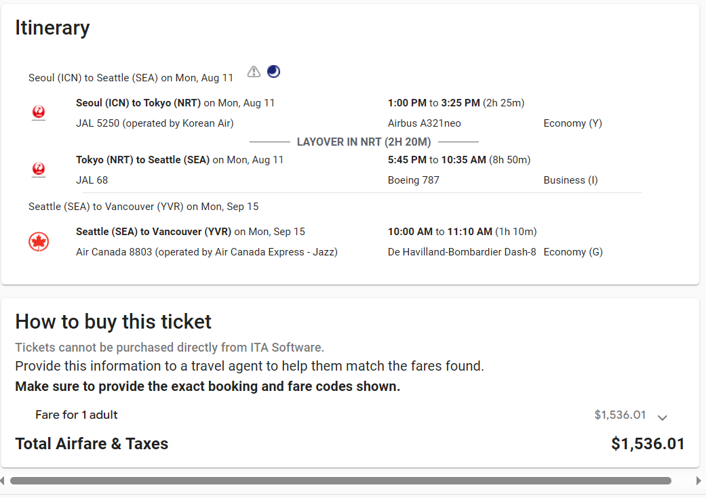This screenshot has width=706, height=498.
Task: Click the 'How to buy this ticket' heading
Action: [x=113, y=322]
